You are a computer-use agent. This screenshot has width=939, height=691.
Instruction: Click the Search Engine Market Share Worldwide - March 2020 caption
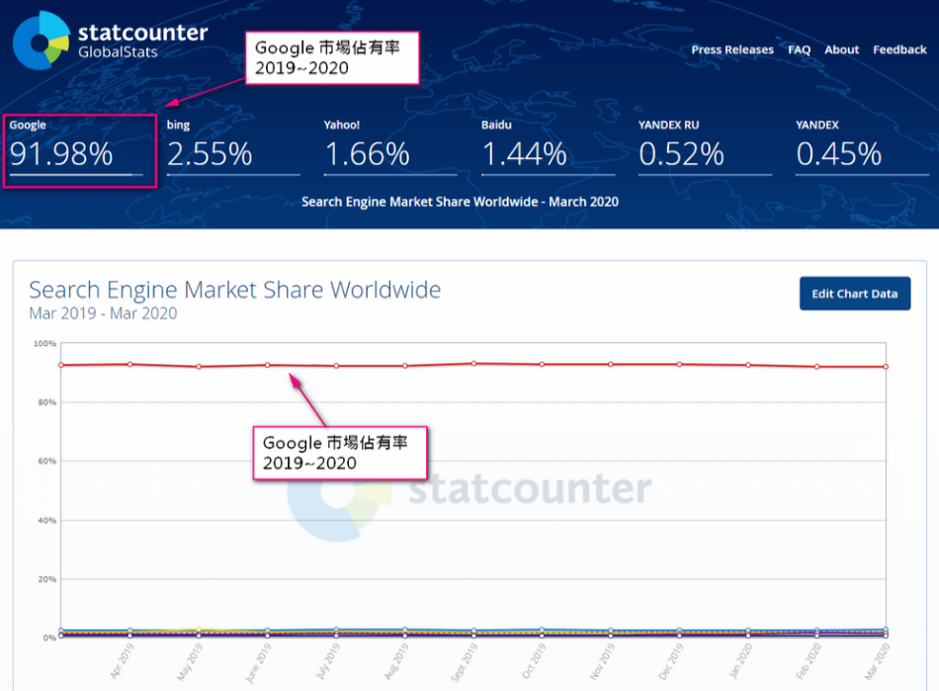460,202
